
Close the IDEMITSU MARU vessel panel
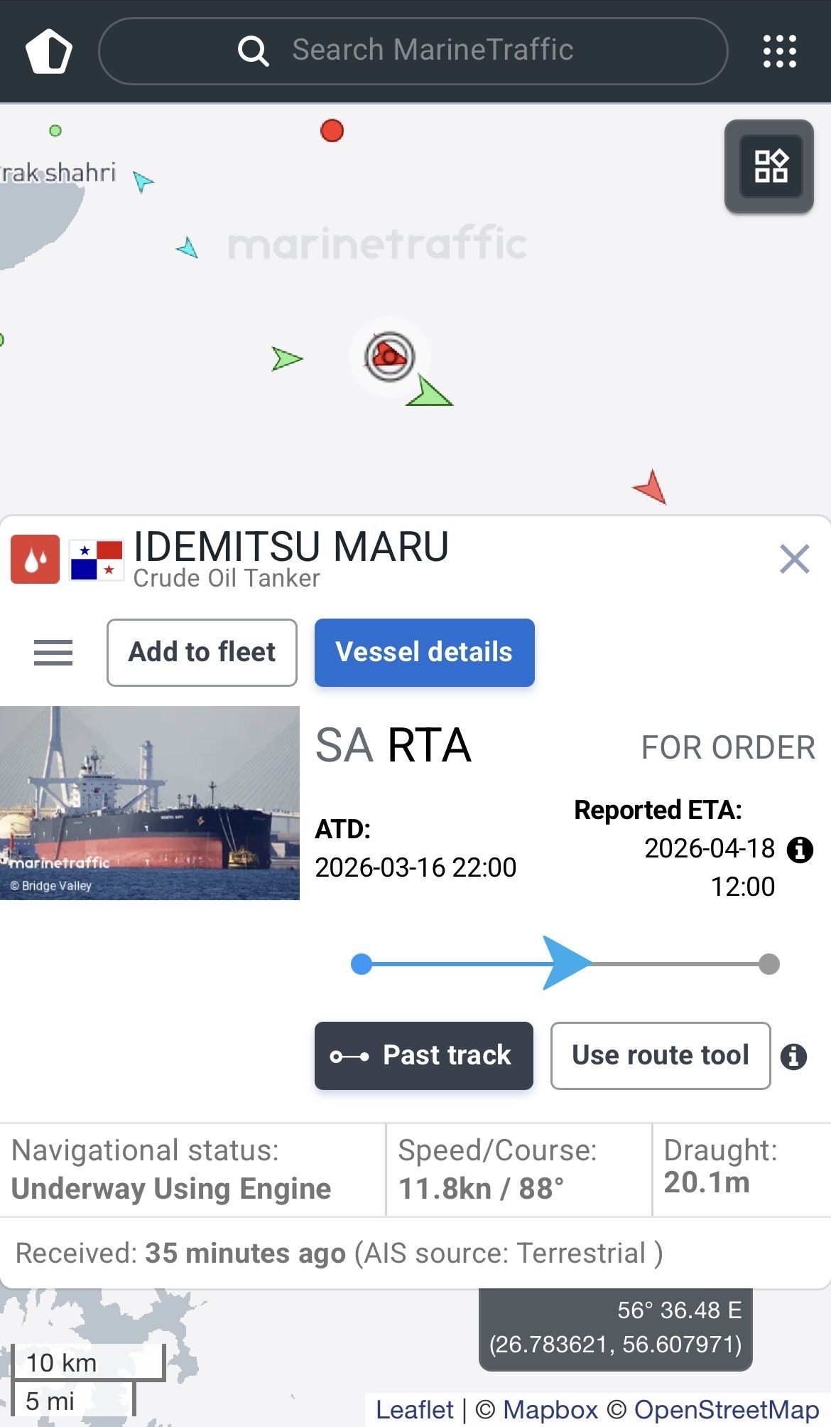[x=794, y=559]
